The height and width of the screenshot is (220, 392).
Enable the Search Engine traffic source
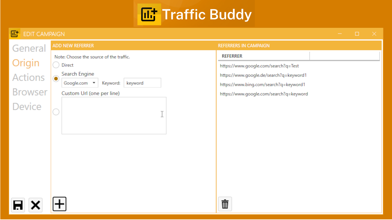(56, 79)
